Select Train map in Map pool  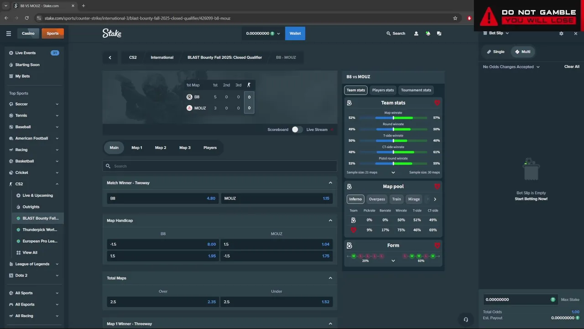tap(396, 199)
